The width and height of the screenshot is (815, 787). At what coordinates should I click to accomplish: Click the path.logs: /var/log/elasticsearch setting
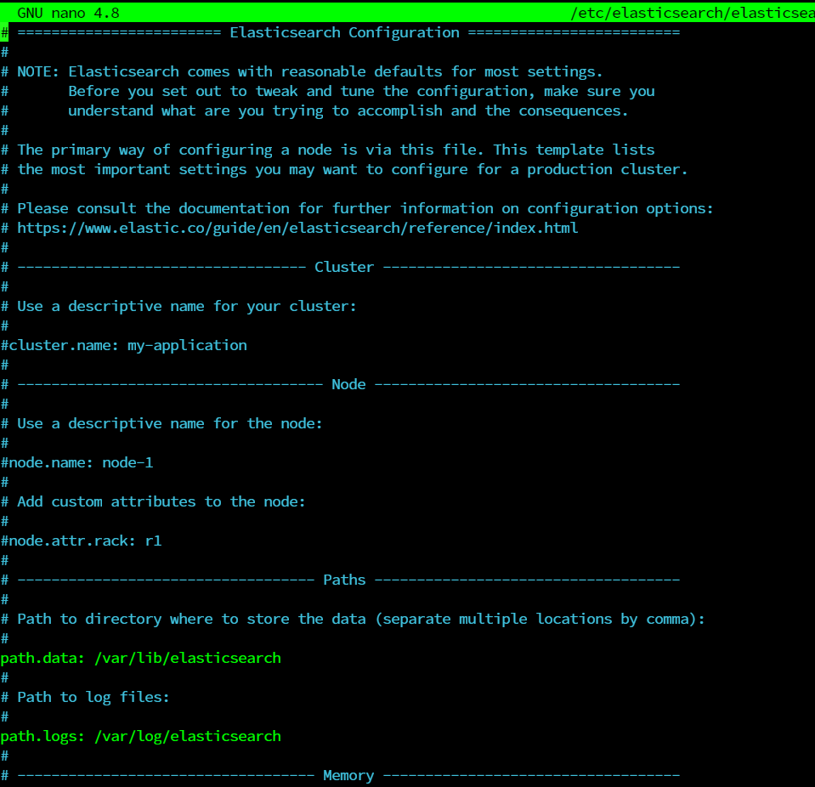(140, 736)
